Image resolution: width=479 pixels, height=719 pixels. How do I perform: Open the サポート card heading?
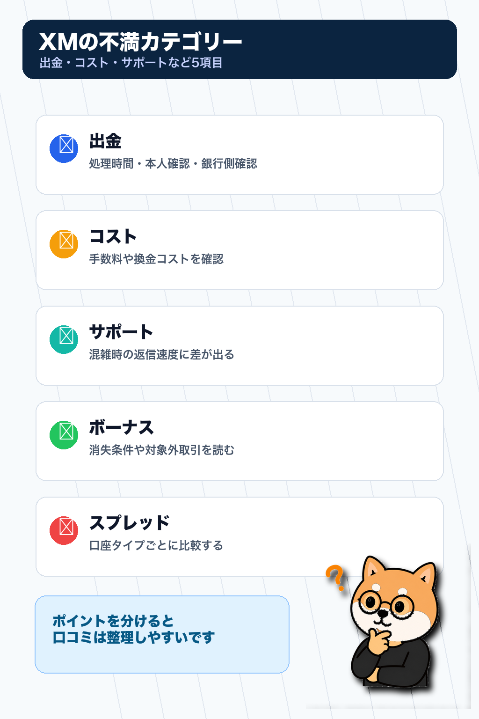pos(121,332)
